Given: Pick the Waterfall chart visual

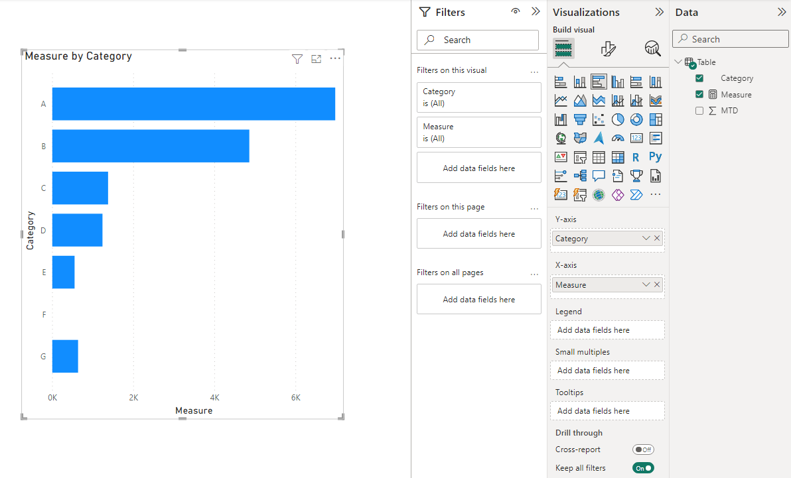Looking at the screenshot, I should pos(561,119).
